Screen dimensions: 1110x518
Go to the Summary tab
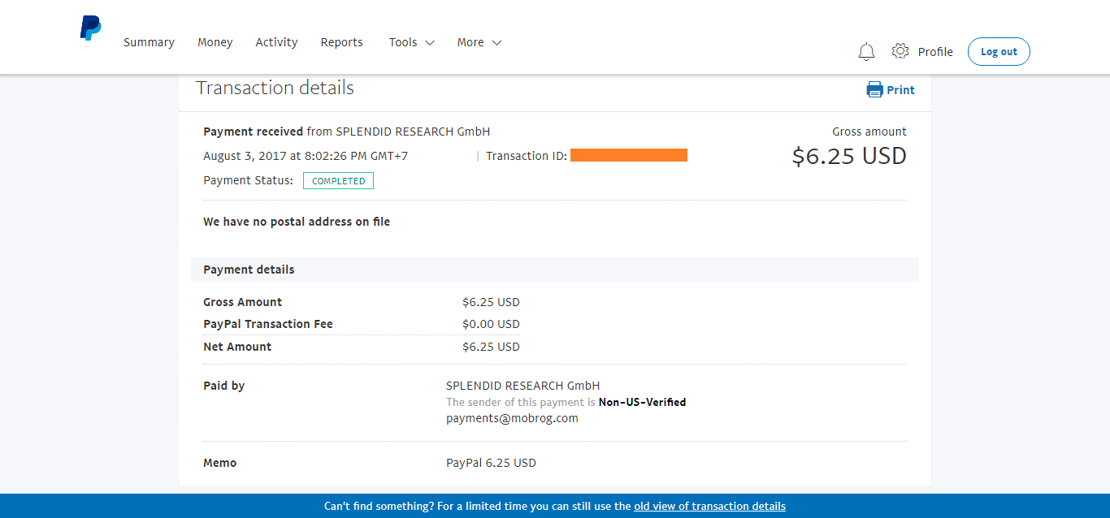click(149, 42)
